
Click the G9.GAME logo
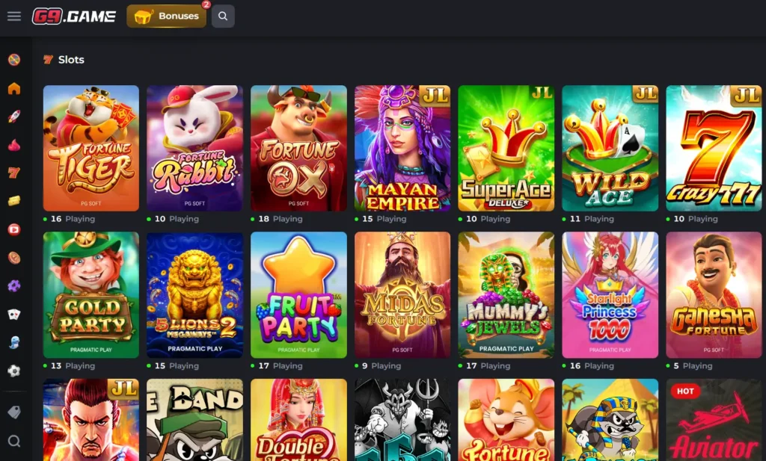point(74,16)
